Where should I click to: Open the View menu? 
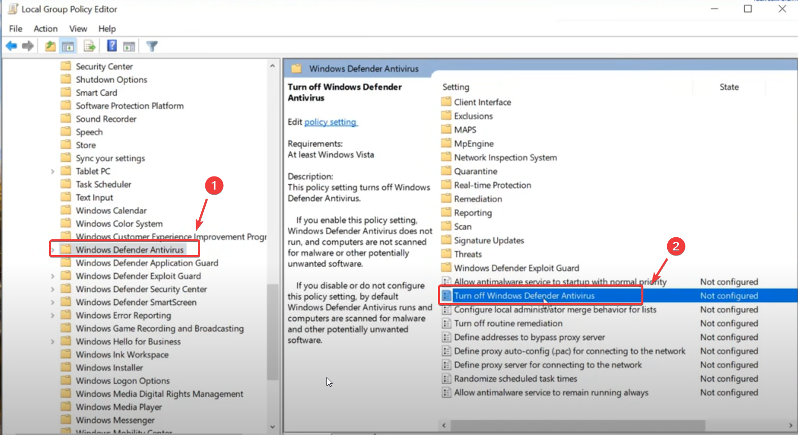point(78,28)
